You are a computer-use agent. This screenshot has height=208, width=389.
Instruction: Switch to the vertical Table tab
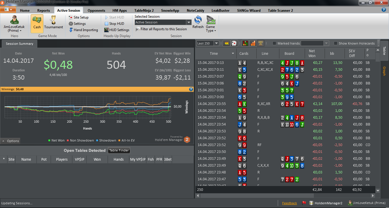tap(384, 51)
